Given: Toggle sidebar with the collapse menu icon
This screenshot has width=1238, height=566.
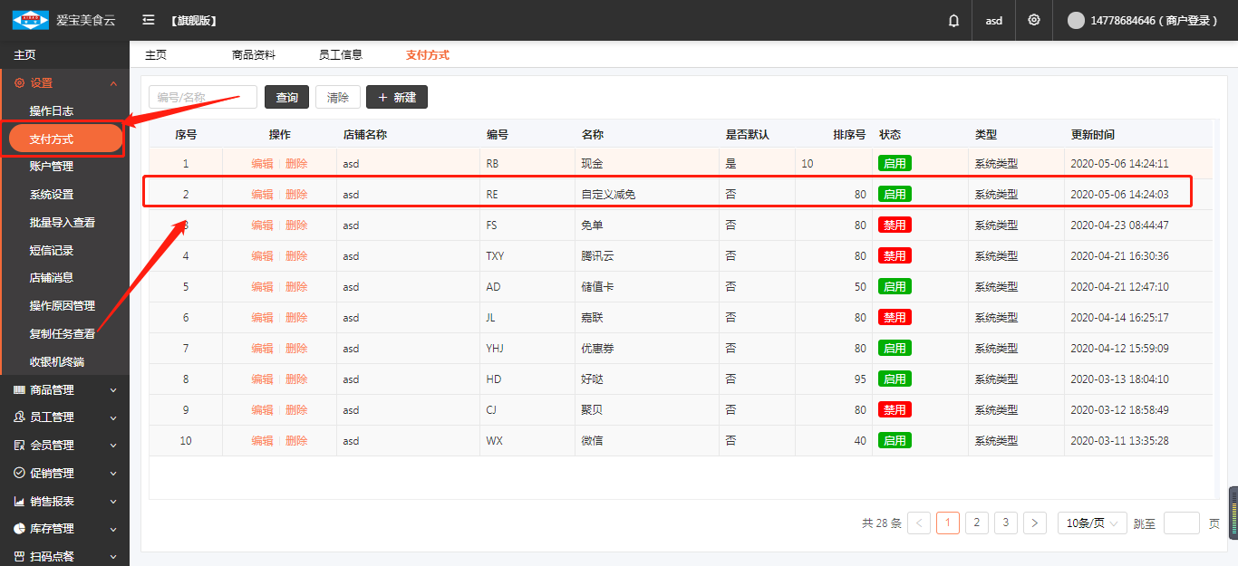Looking at the screenshot, I should pos(149,20).
